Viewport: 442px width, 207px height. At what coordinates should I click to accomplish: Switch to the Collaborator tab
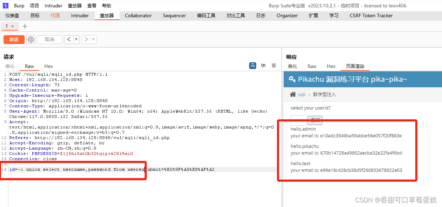click(138, 15)
